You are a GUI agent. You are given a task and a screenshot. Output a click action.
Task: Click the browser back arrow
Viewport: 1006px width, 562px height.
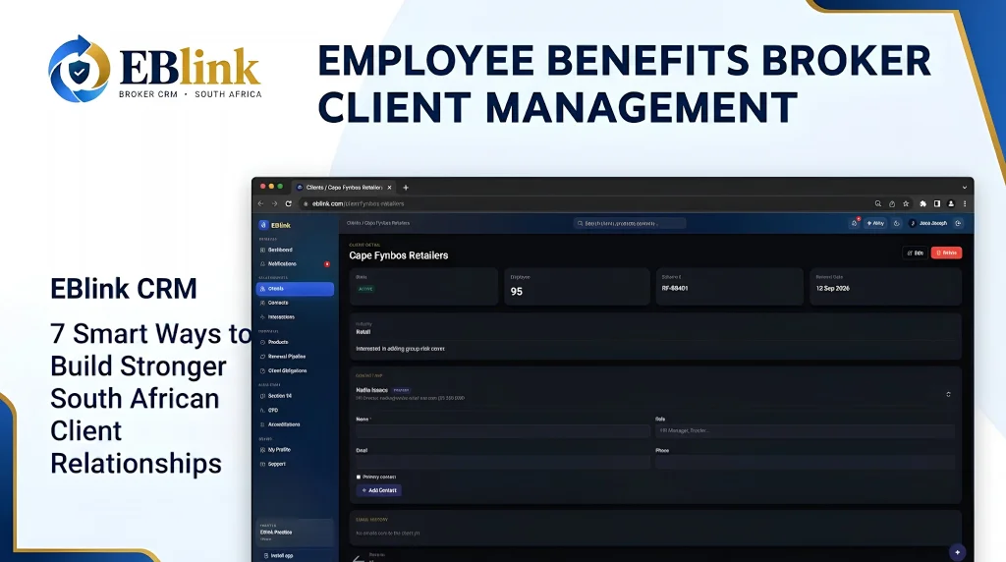261,203
